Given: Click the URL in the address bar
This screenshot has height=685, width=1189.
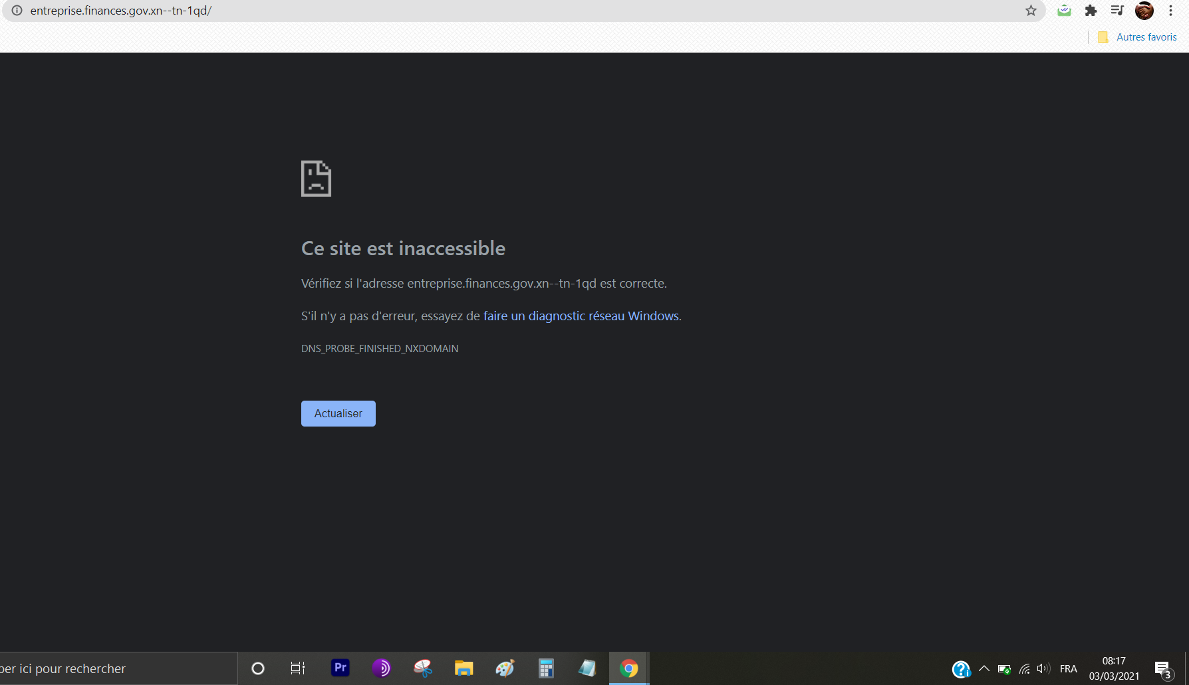Looking at the screenshot, I should click(x=121, y=11).
